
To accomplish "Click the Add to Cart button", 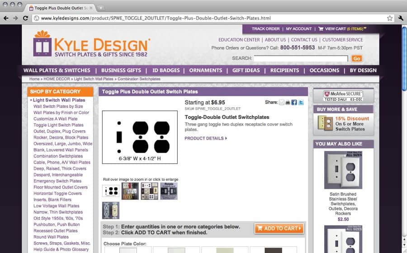I will [279, 228].
